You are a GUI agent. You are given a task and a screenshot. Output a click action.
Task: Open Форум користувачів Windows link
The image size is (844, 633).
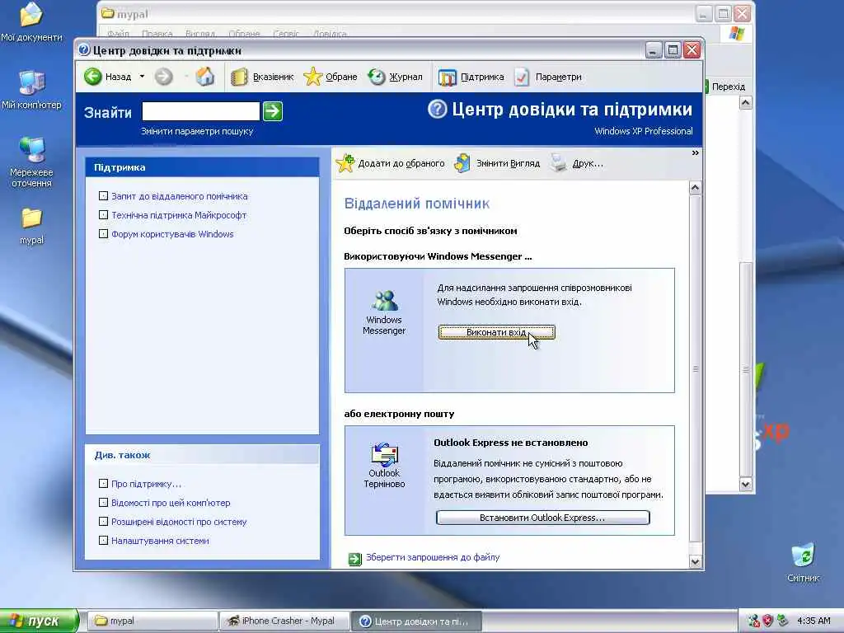click(x=172, y=234)
